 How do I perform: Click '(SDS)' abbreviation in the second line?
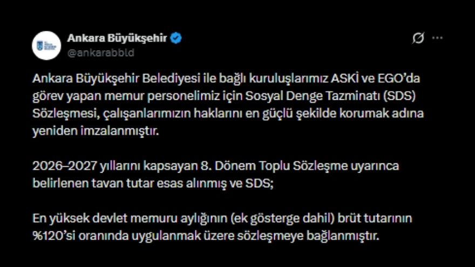click(x=399, y=96)
